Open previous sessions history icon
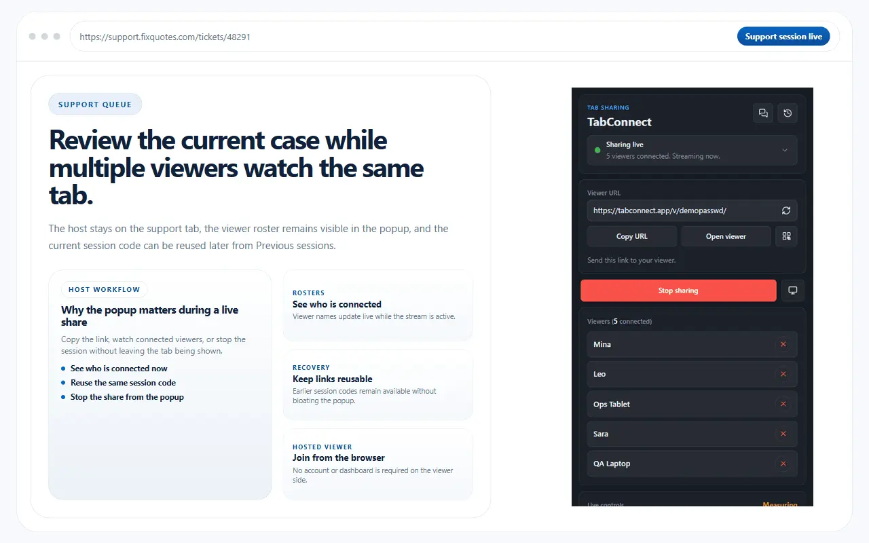Image resolution: width=869 pixels, height=543 pixels. 788,113
